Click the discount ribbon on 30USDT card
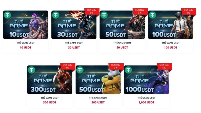 coord(92,12)
